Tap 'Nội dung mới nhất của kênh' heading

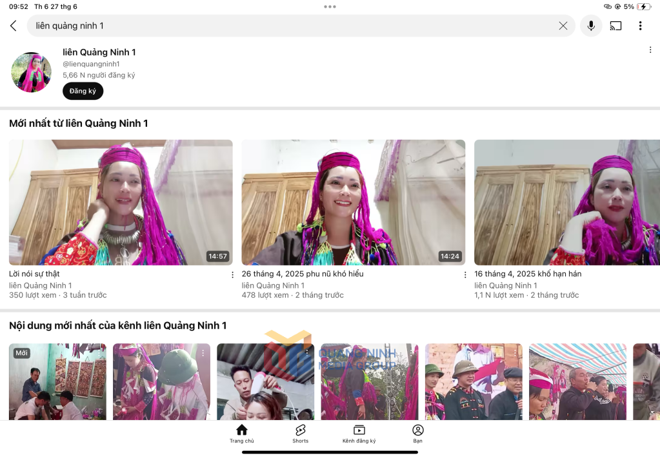pos(118,326)
